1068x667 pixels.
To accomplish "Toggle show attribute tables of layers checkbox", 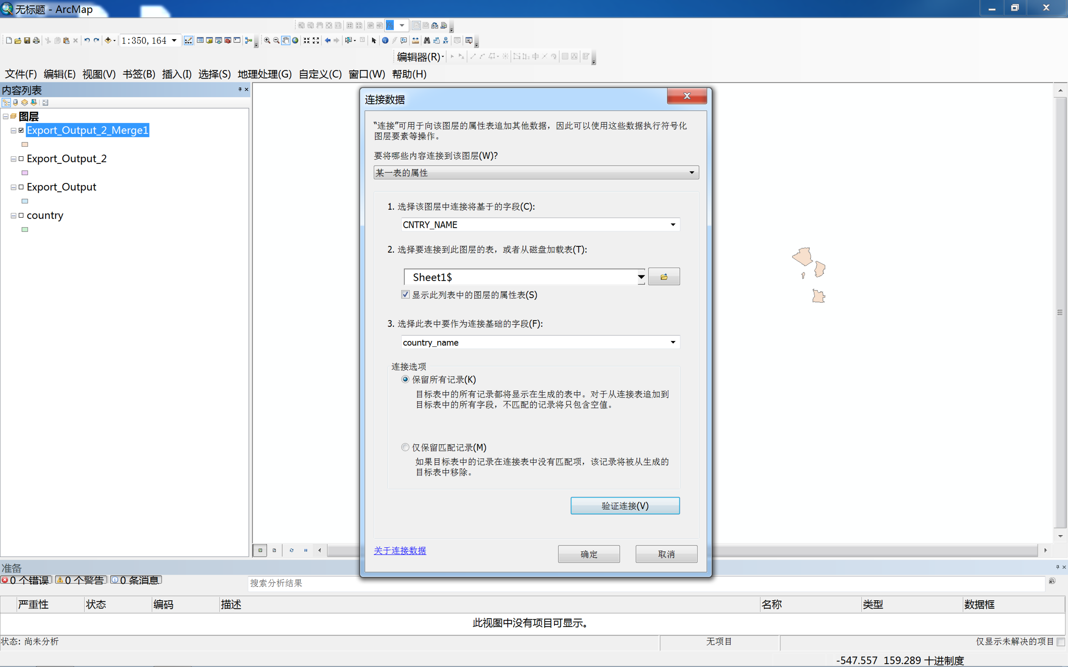I will tap(405, 295).
